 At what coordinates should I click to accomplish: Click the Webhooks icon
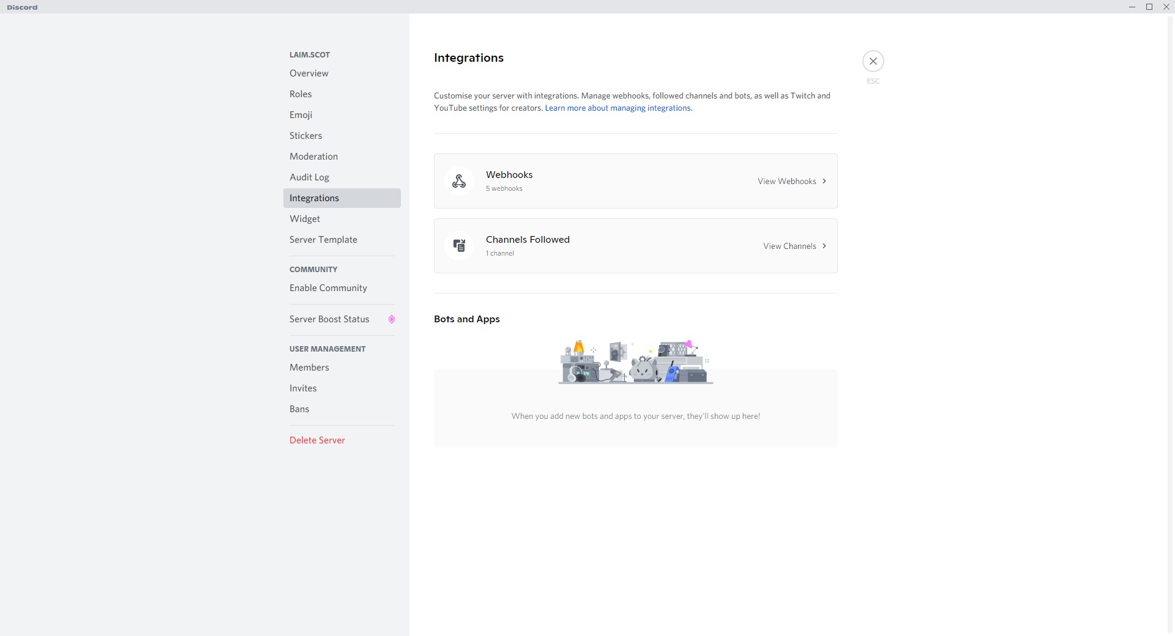tap(459, 181)
